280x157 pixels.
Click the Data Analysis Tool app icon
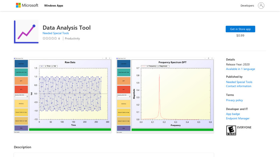26,32
